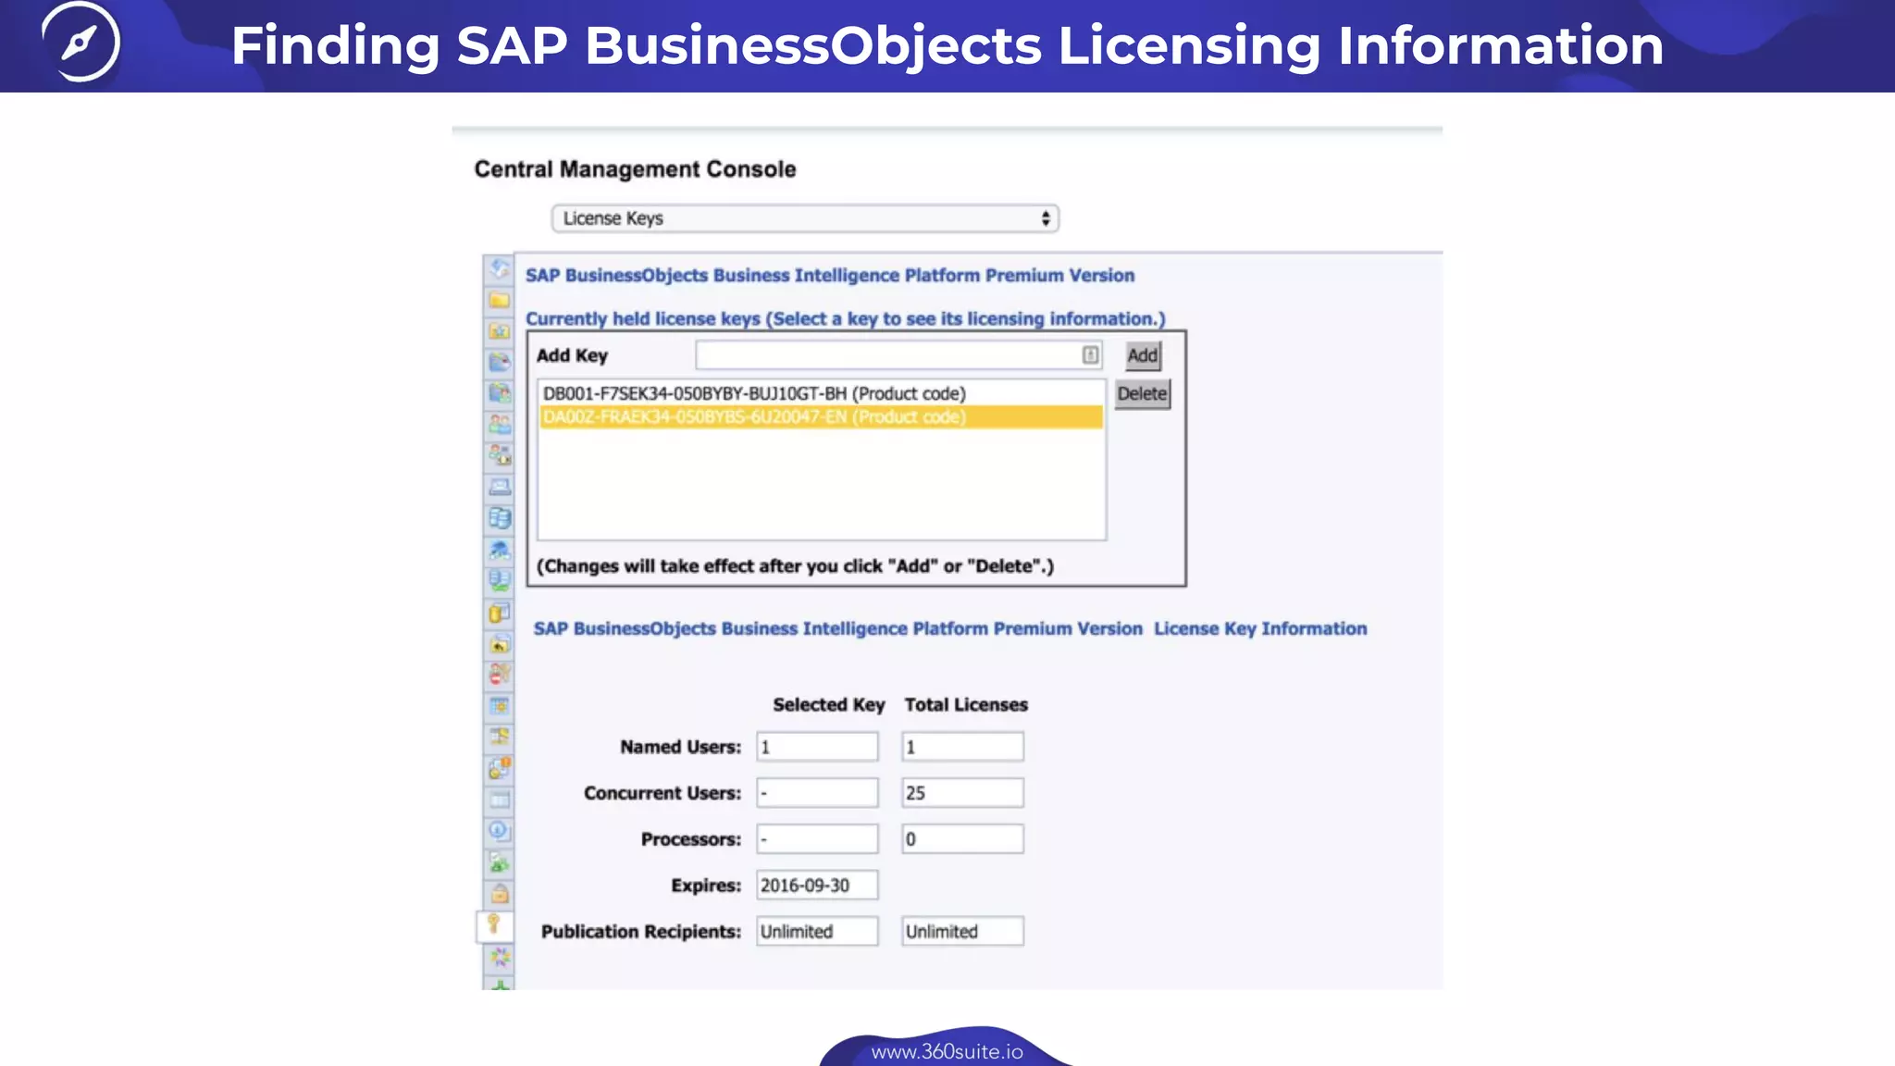Click the table-with-yellow-flag sidebar icon
This screenshot has width=1895, height=1066.
click(x=500, y=738)
